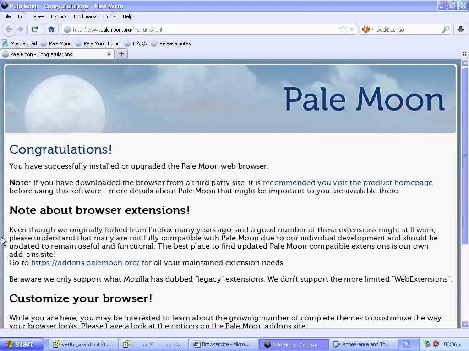The image size is (469, 351).
Task: Open the Home page button
Action: [51, 29]
